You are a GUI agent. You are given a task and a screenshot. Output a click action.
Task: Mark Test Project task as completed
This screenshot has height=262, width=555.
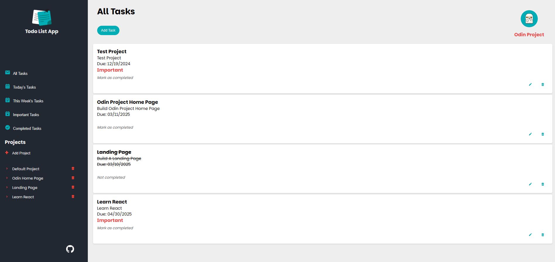point(115,78)
